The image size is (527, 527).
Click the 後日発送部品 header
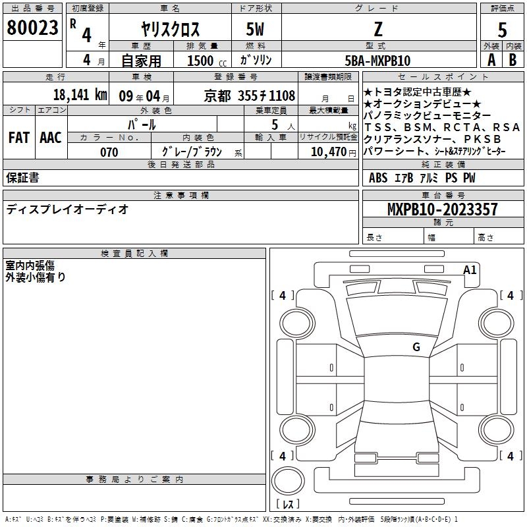click(x=180, y=164)
